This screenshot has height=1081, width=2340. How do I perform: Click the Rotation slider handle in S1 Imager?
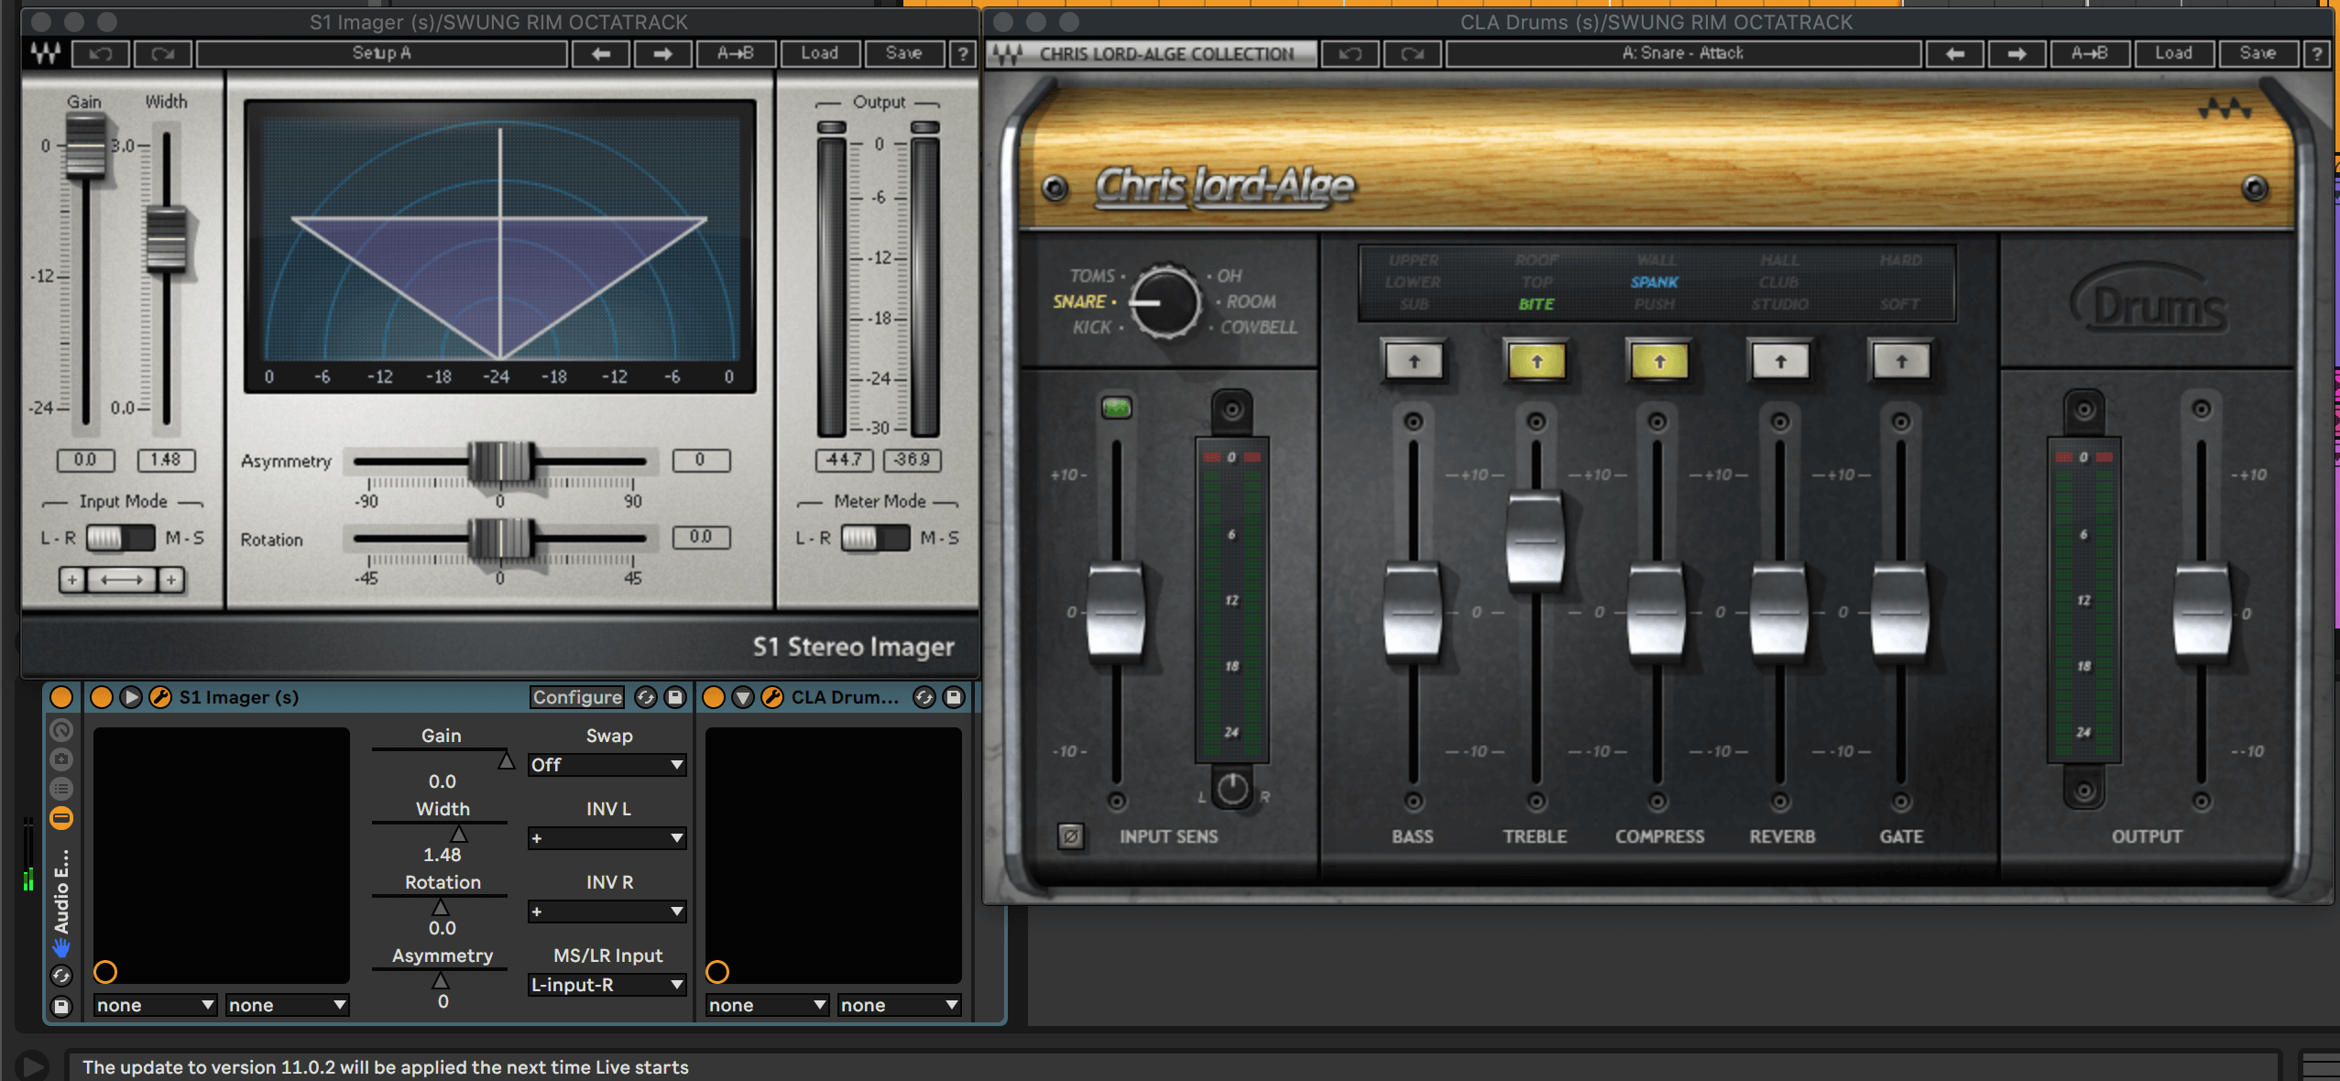(501, 538)
